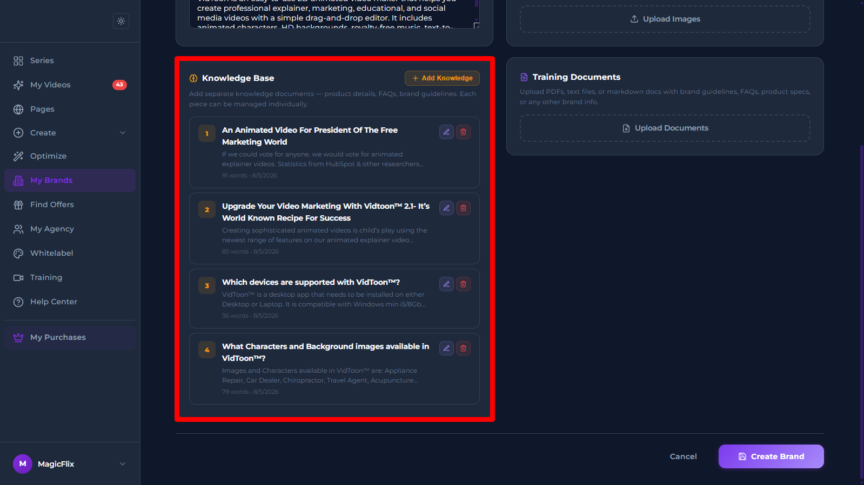Click the '78 words · 8/5/2026' metadata
Screen dimensions: 864x485
click(250, 392)
